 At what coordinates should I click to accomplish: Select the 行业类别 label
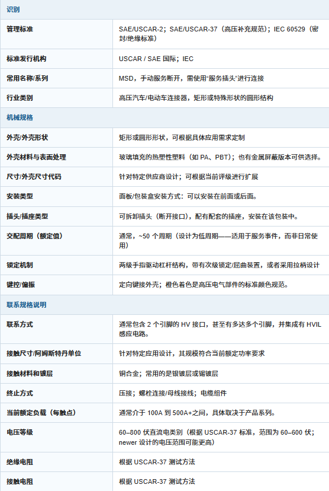[20, 98]
